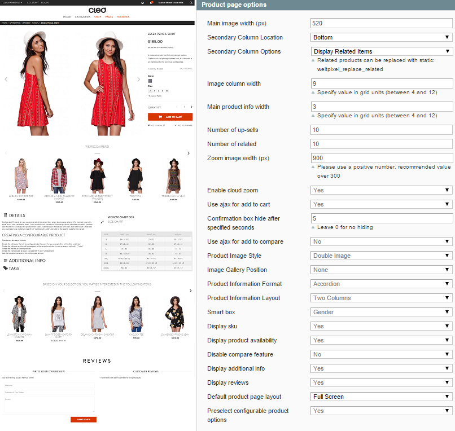Select the gray color swatch

150,81
